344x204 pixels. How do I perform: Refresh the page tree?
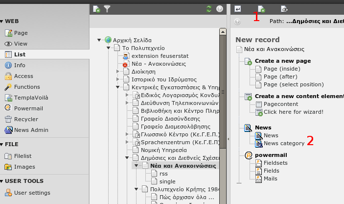(209, 8)
